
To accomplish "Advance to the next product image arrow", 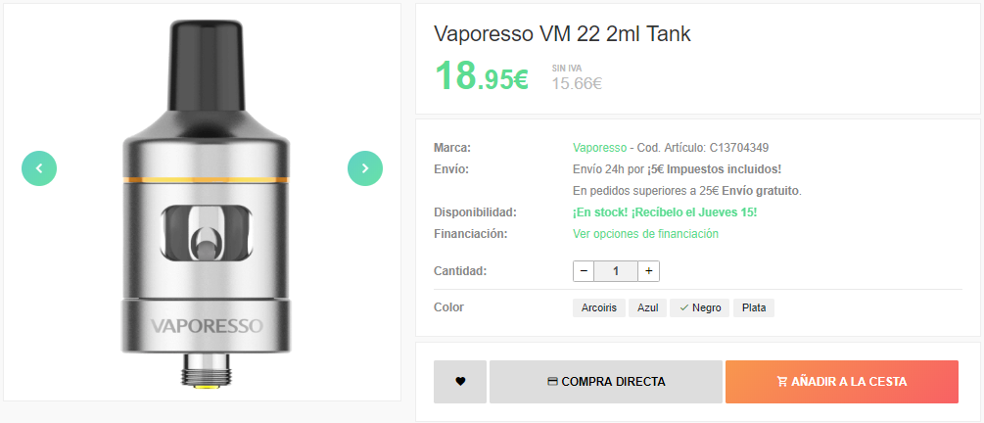I will tap(365, 168).
